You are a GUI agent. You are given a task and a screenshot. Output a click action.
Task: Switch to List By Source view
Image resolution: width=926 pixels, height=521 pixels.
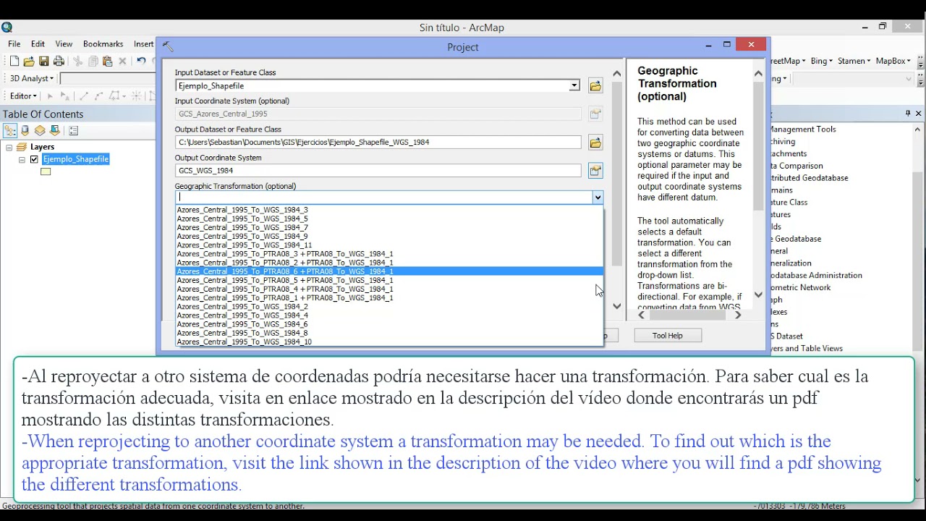click(x=25, y=131)
